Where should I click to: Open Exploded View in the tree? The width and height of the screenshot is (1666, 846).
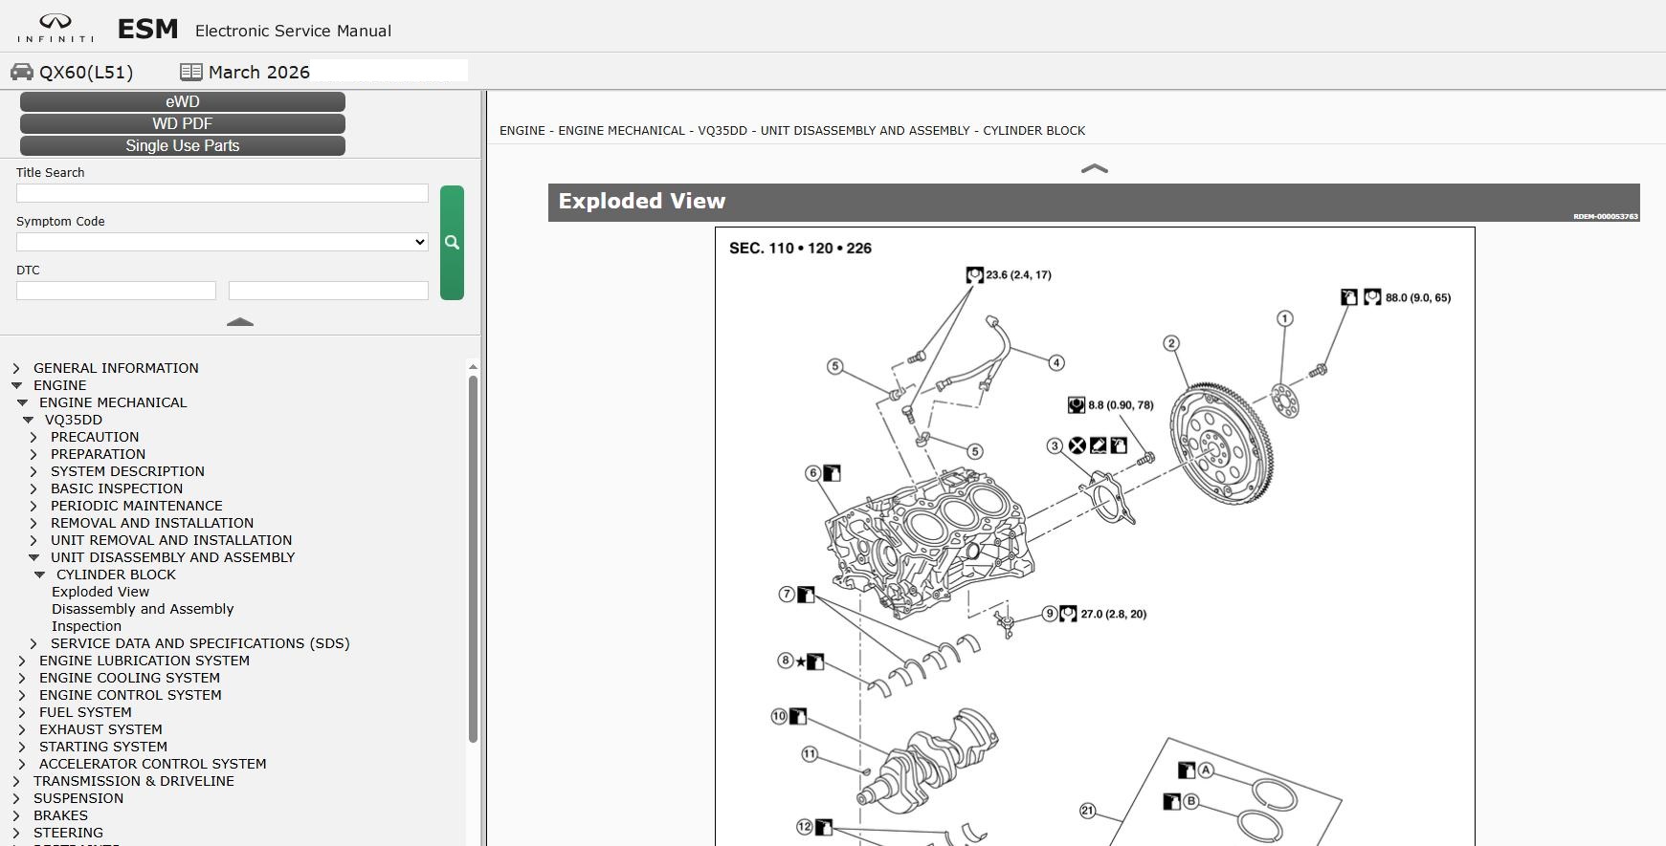(100, 592)
